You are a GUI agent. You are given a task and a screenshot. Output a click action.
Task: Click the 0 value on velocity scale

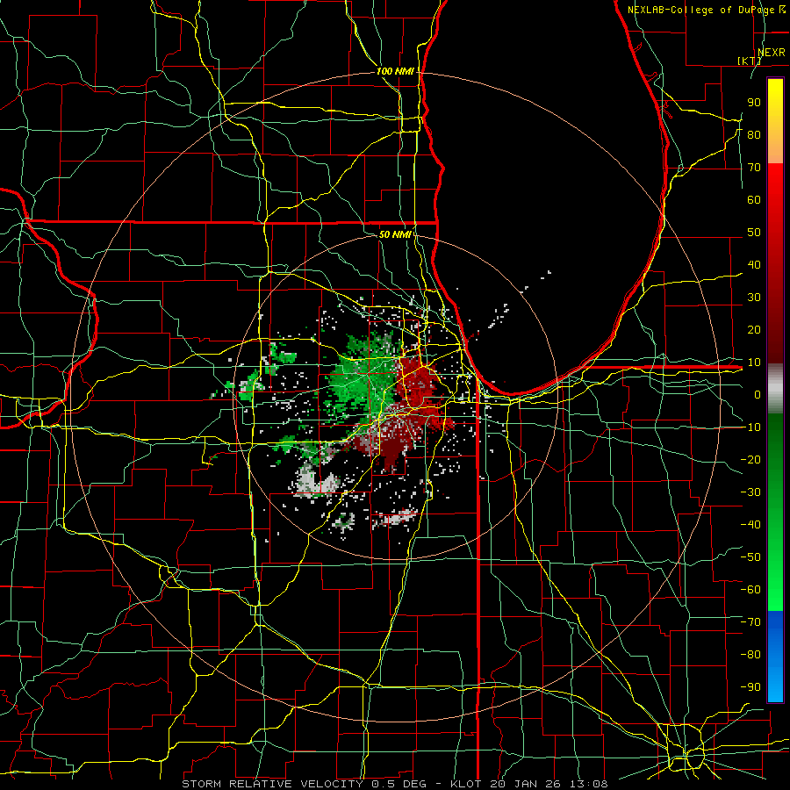coord(758,394)
